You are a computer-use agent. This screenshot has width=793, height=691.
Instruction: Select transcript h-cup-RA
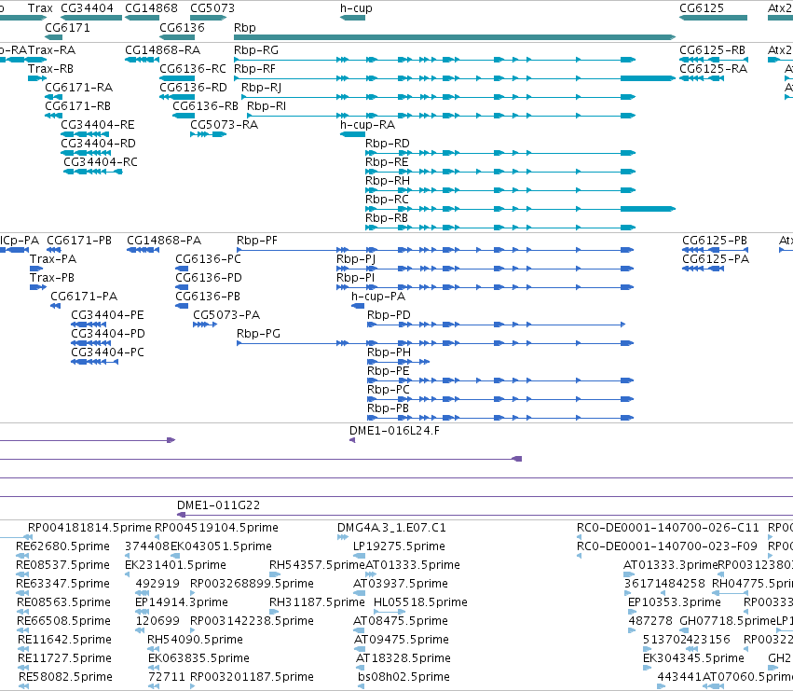[368, 126]
